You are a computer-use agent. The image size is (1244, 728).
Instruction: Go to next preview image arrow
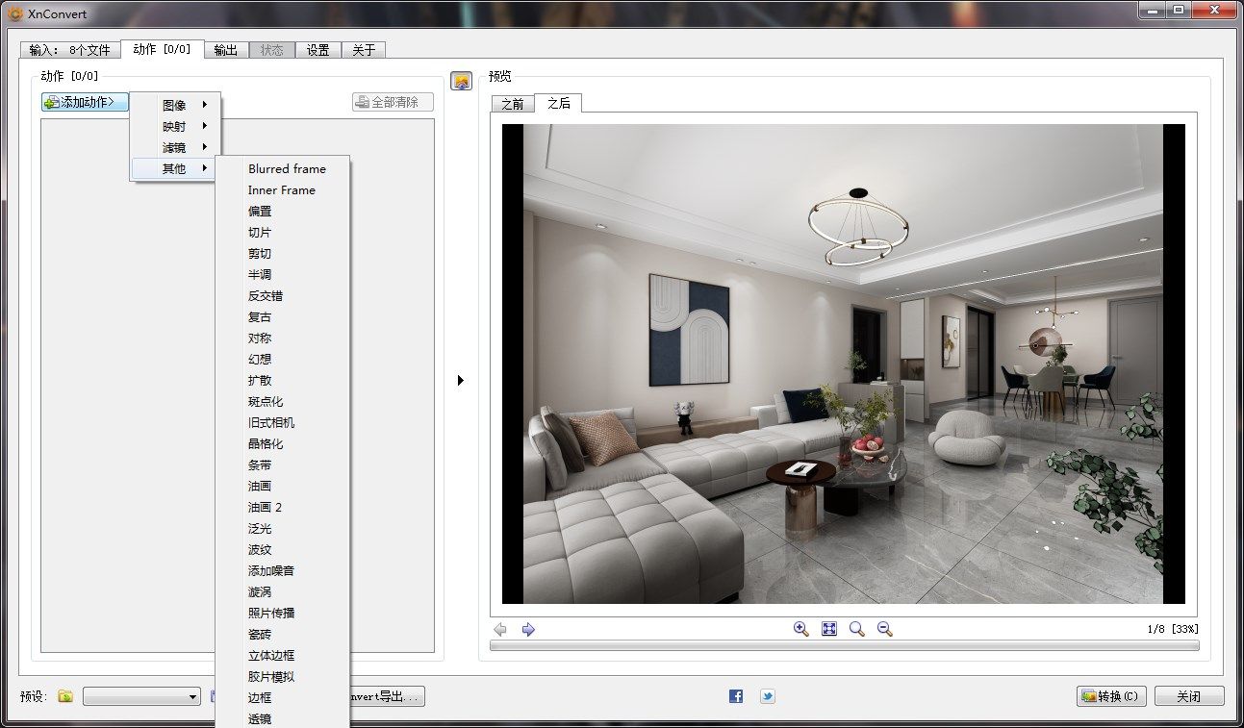[x=528, y=629]
